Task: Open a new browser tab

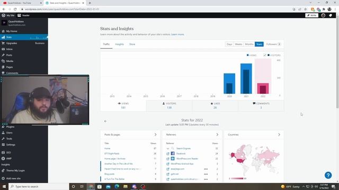Action: point(90,3)
